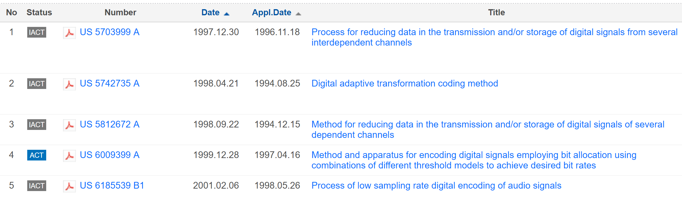Open PDF icon for US 5742735 A

(69, 84)
